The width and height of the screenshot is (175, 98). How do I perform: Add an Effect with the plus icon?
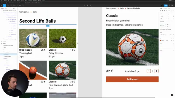coord(173,47)
